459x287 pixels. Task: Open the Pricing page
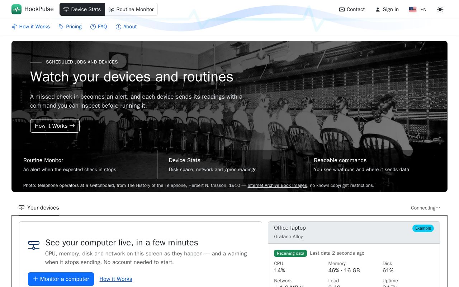70,27
